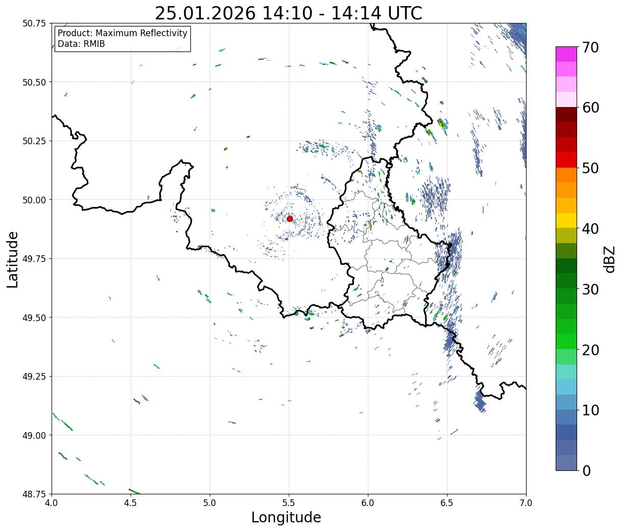The image size is (622, 530).
Task: Click the colorbar tick label 20
Action: pos(590,350)
